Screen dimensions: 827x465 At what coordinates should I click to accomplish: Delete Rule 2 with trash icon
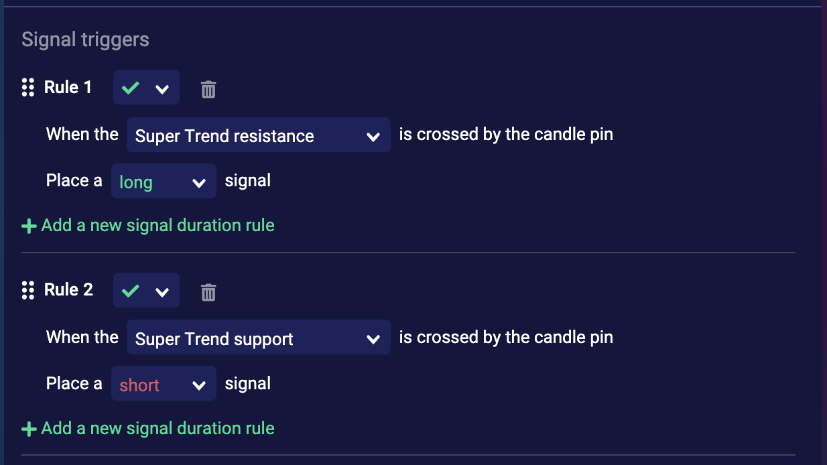coord(208,292)
